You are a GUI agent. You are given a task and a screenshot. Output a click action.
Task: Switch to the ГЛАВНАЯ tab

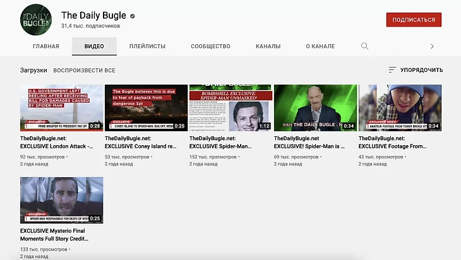46,46
